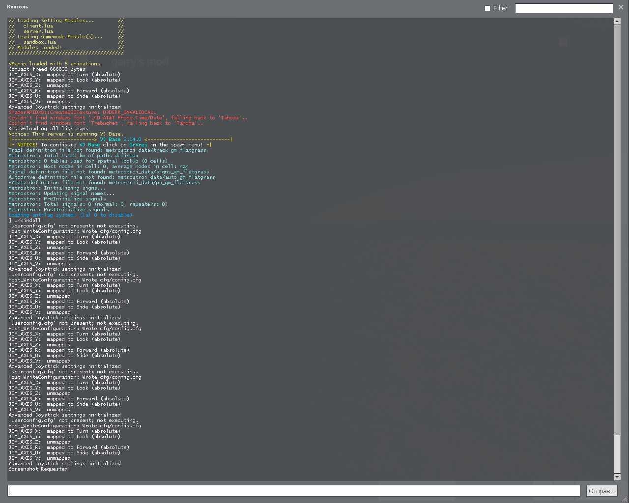Select 'Signal definition file not found' line

click(109, 172)
